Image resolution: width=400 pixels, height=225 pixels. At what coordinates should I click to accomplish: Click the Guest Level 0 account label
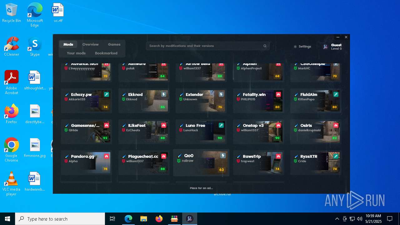click(x=336, y=47)
